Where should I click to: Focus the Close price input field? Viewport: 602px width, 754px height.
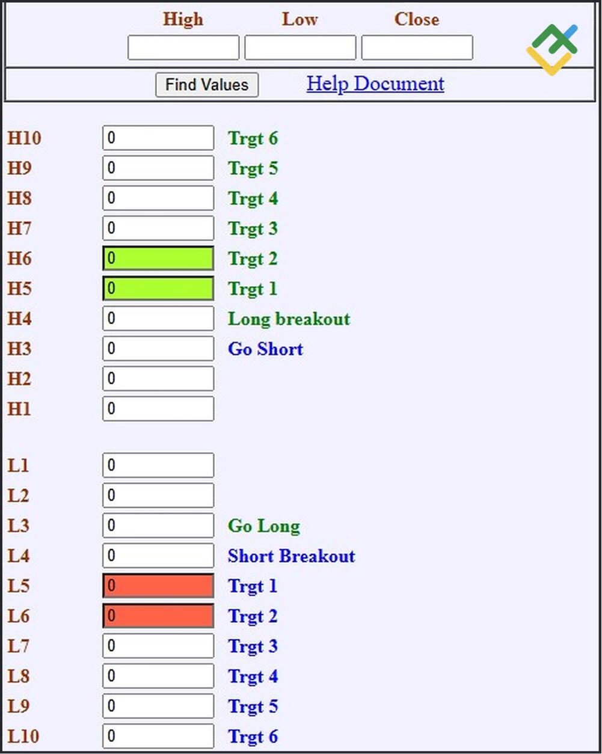coord(417,48)
